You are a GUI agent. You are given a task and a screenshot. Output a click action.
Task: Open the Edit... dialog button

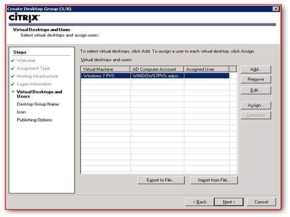click(x=256, y=90)
